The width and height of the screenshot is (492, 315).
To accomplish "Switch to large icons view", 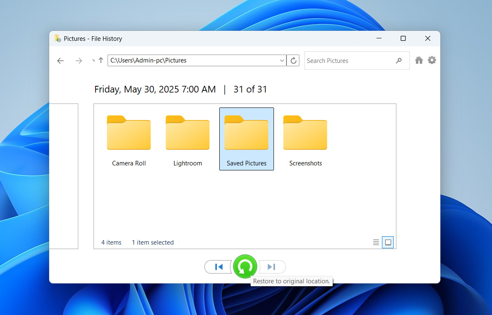I will pyautogui.click(x=388, y=242).
